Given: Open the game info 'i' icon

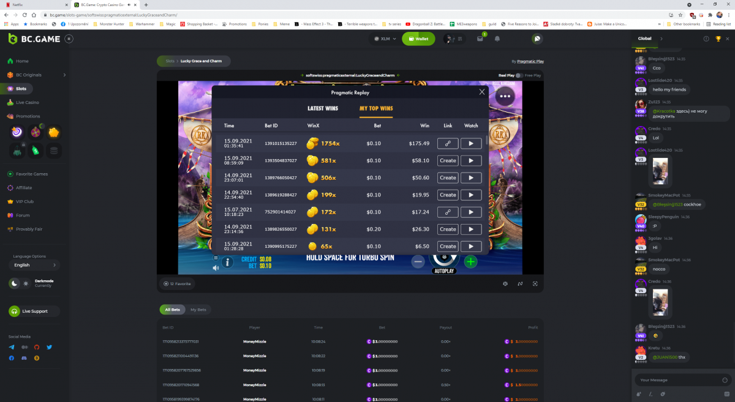Looking at the screenshot, I should [x=227, y=262].
